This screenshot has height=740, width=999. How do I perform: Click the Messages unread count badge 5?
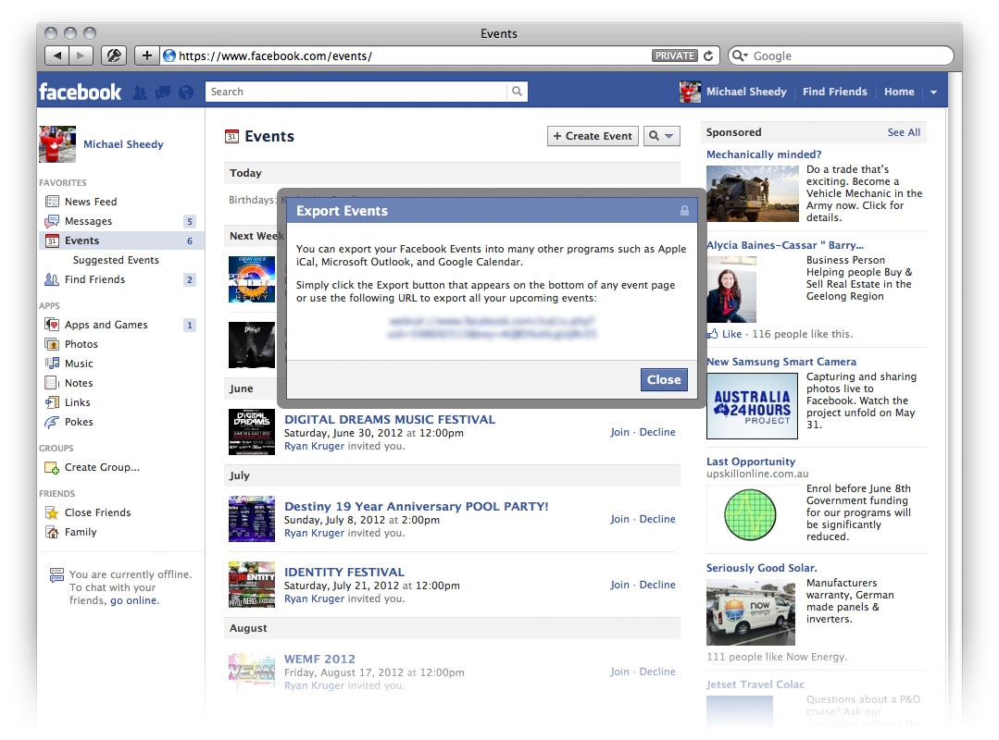[189, 221]
